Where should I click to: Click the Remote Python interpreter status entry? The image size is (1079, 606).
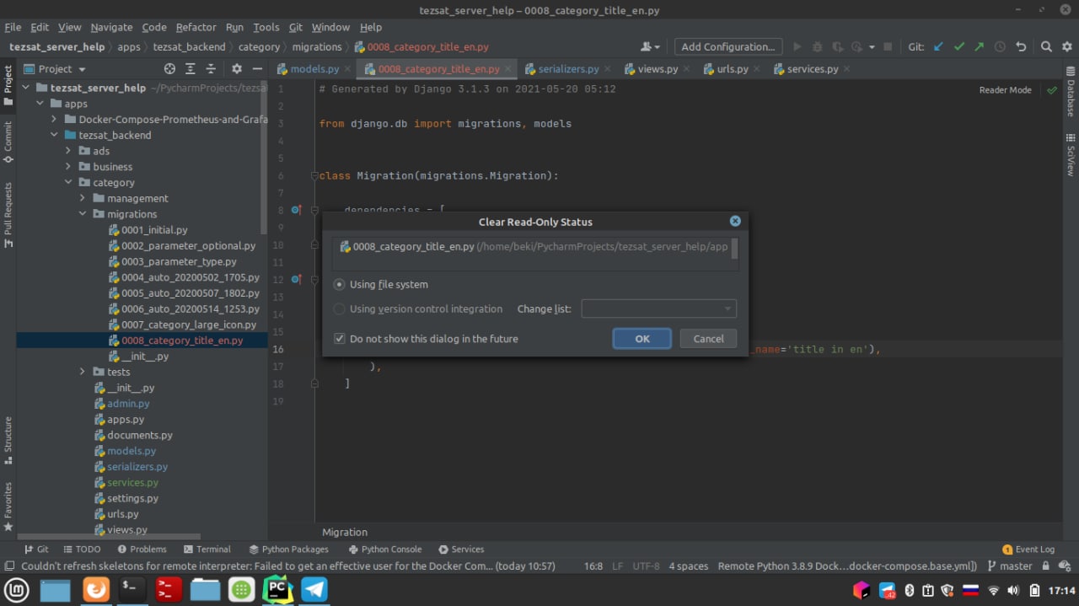point(847,566)
